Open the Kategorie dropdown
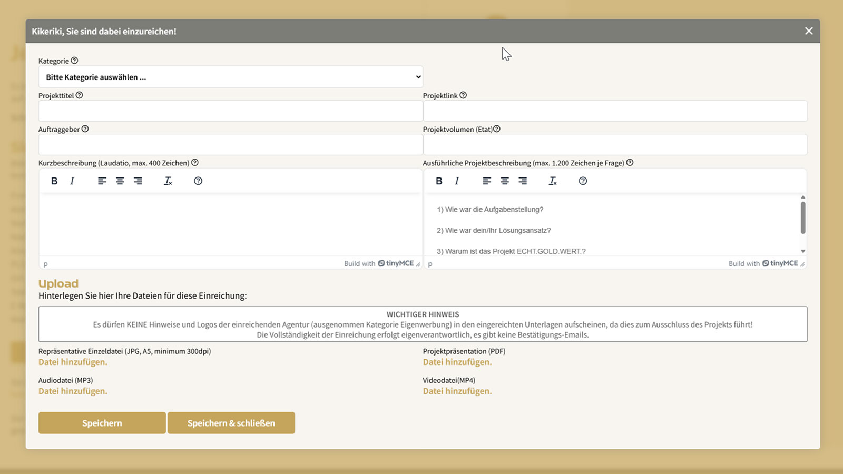Image resolution: width=843 pixels, height=474 pixels. pos(230,77)
